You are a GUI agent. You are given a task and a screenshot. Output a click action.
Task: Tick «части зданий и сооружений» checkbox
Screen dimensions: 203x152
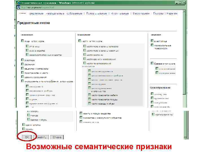85,59
